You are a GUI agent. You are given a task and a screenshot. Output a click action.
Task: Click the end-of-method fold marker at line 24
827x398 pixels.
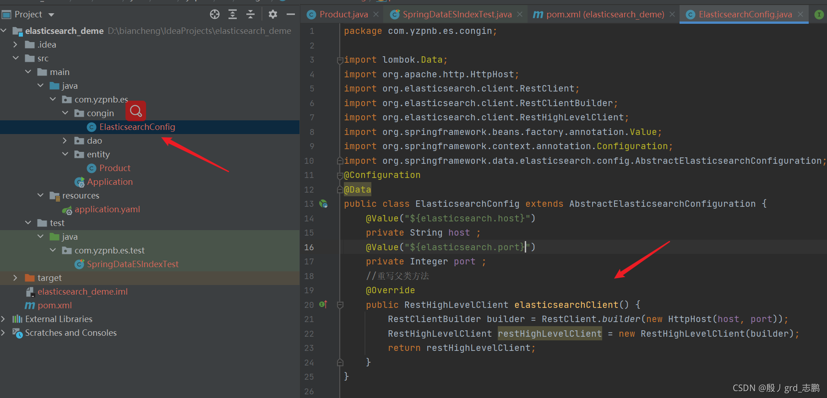point(340,362)
